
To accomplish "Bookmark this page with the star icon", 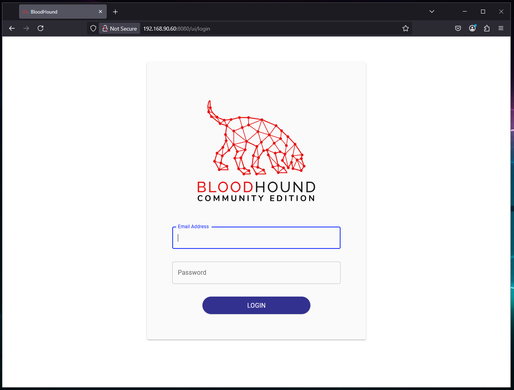I will click(406, 28).
